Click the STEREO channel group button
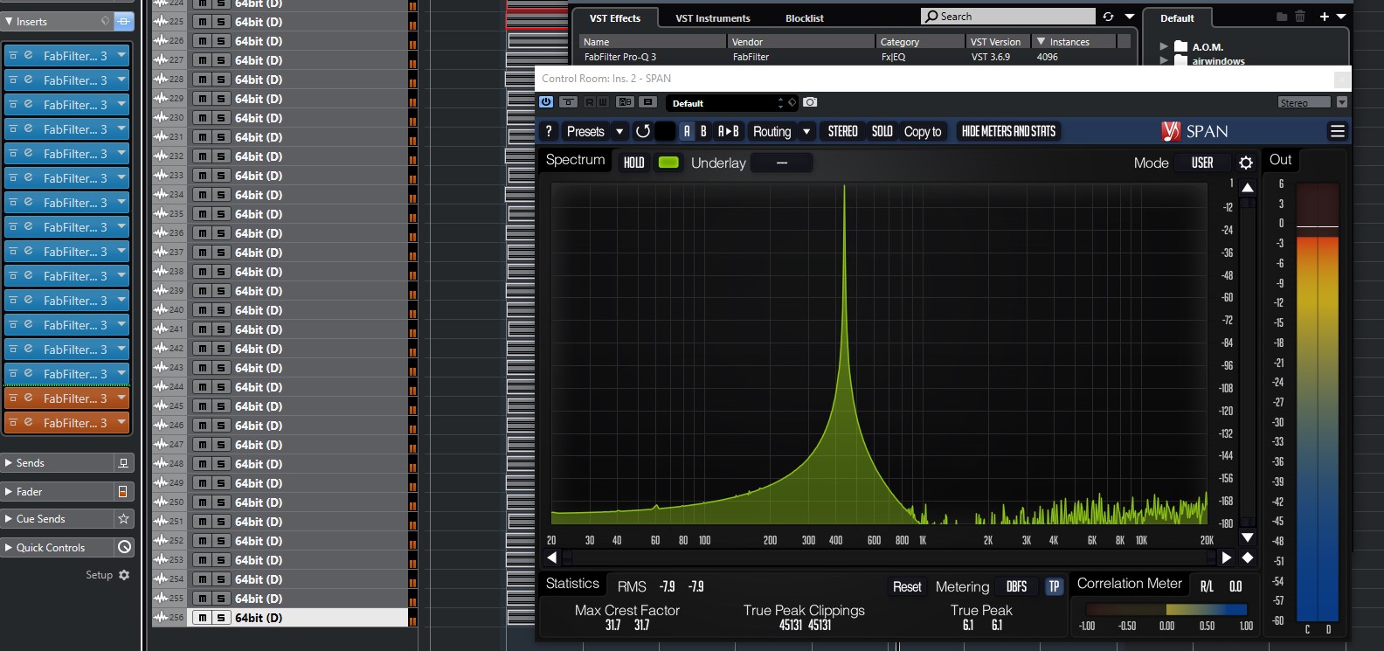1384x651 pixels. (843, 131)
